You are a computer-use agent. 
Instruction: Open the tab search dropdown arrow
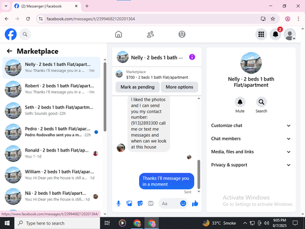(x=6, y=6)
